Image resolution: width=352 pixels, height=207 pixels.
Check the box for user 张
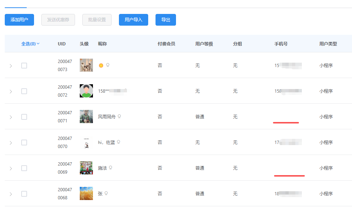tap(24, 194)
